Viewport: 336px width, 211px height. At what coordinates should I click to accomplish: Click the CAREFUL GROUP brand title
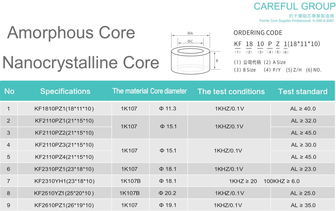[x=294, y=6]
